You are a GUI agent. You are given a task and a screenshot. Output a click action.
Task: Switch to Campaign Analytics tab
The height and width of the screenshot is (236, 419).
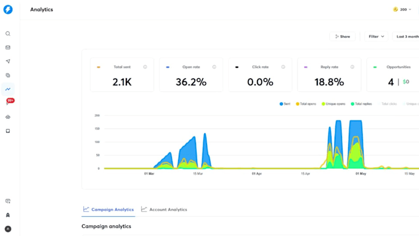point(108,210)
